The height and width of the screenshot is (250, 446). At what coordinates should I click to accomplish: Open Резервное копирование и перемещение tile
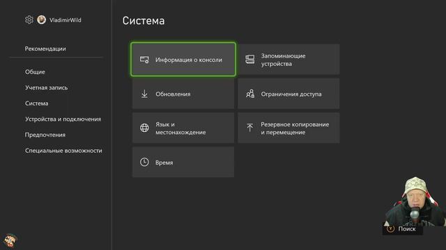click(x=289, y=128)
